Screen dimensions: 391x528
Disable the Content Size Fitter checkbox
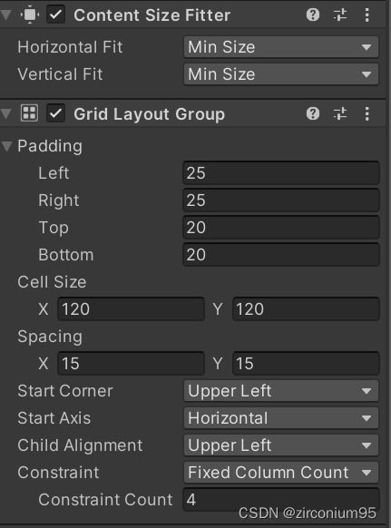56,15
